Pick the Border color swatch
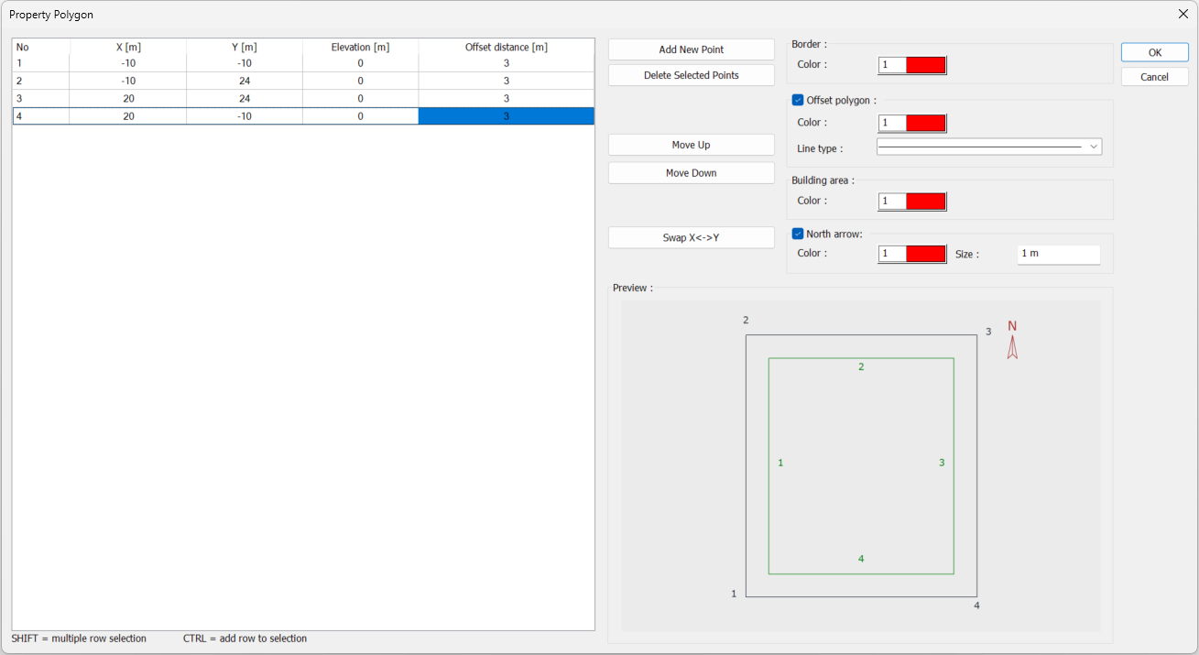Image resolution: width=1199 pixels, height=655 pixels. coord(925,65)
